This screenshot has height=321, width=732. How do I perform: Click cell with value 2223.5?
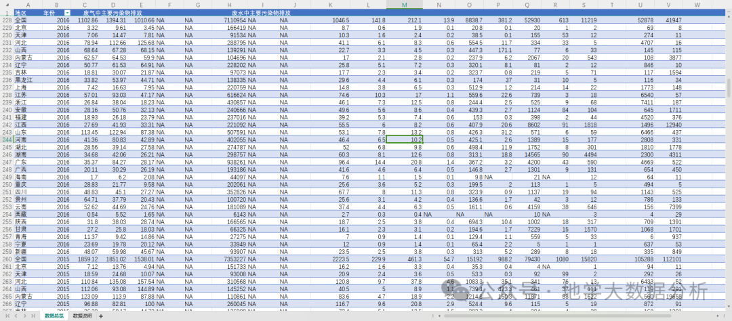tap(331, 259)
